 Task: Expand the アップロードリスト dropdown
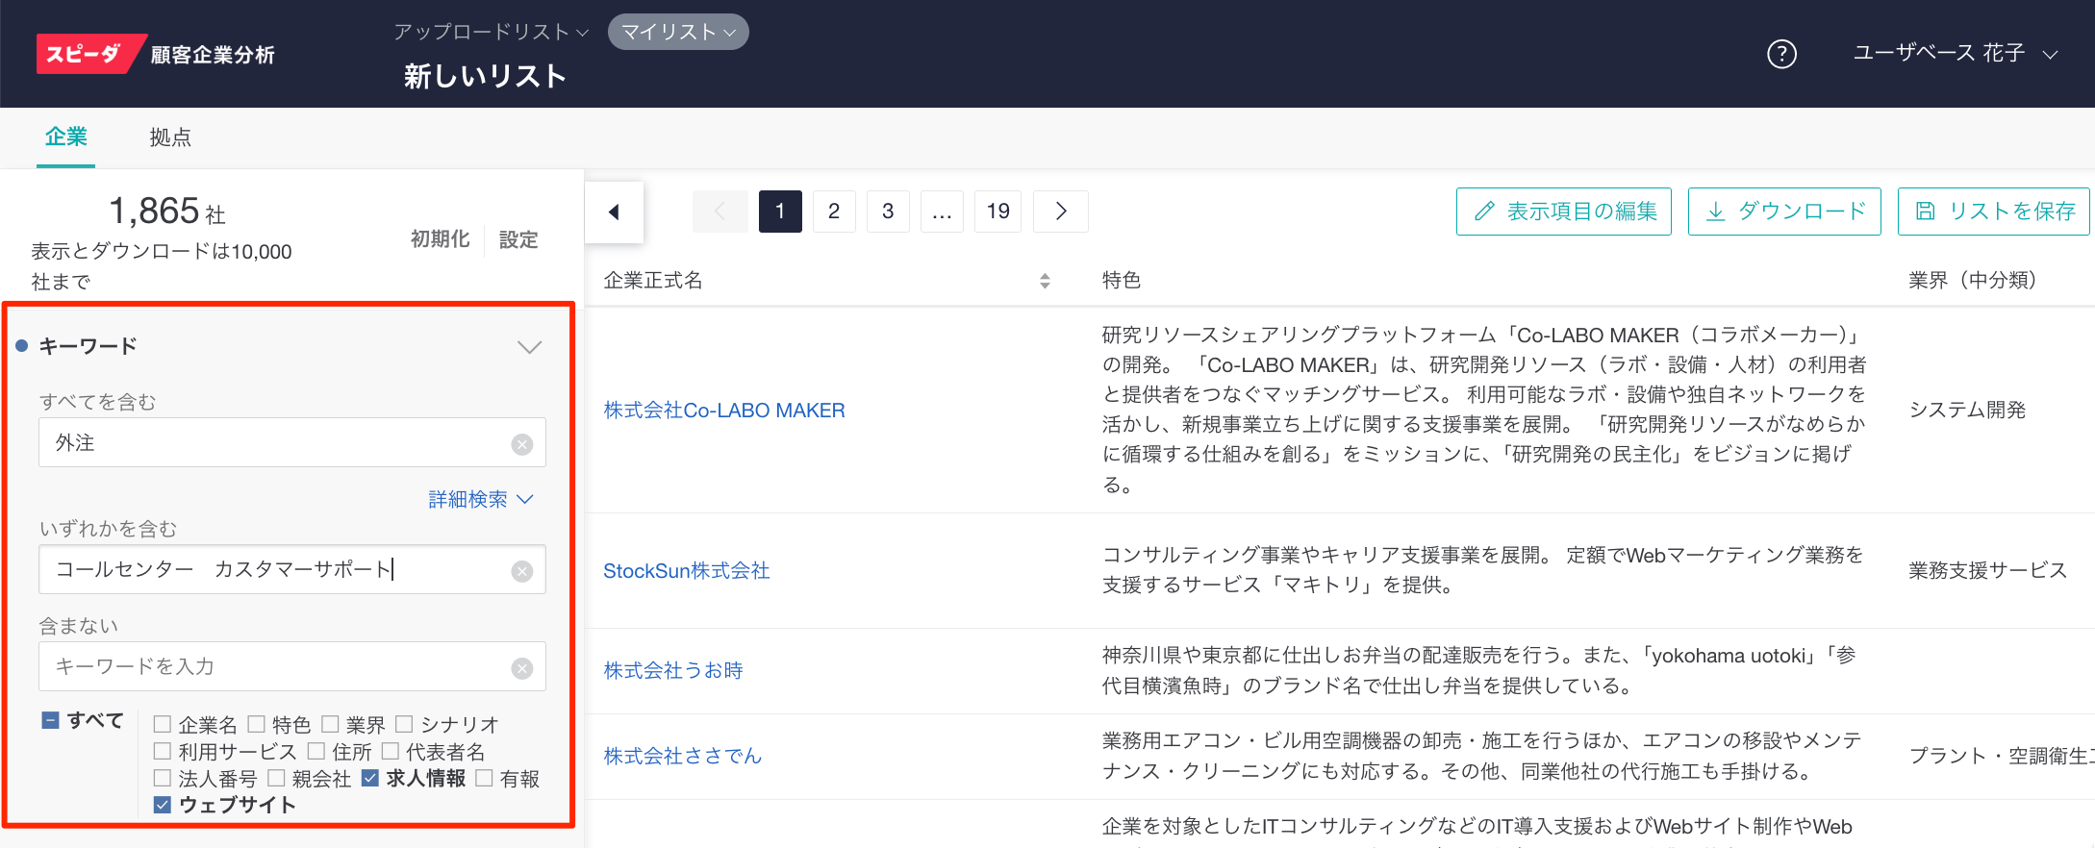[x=491, y=32]
